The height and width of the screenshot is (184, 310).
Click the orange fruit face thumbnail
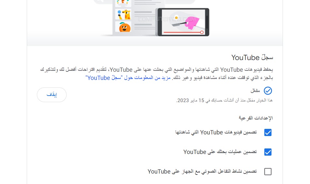[x=123, y=27]
